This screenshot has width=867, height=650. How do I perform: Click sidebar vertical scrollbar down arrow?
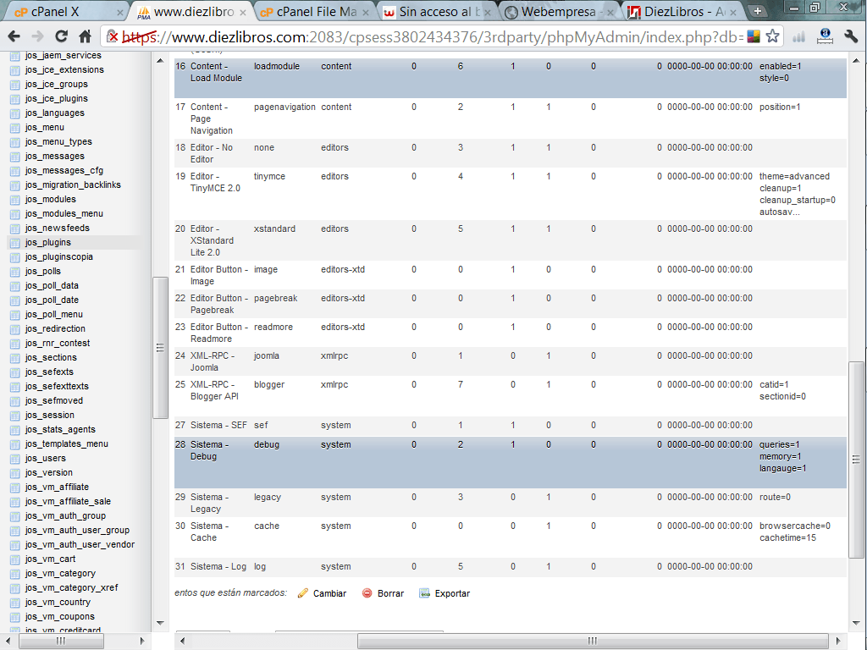pyautogui.click(x=160, y=623)
